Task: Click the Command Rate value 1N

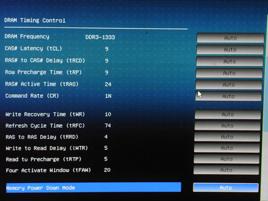Action: click(x=108, y=96)
